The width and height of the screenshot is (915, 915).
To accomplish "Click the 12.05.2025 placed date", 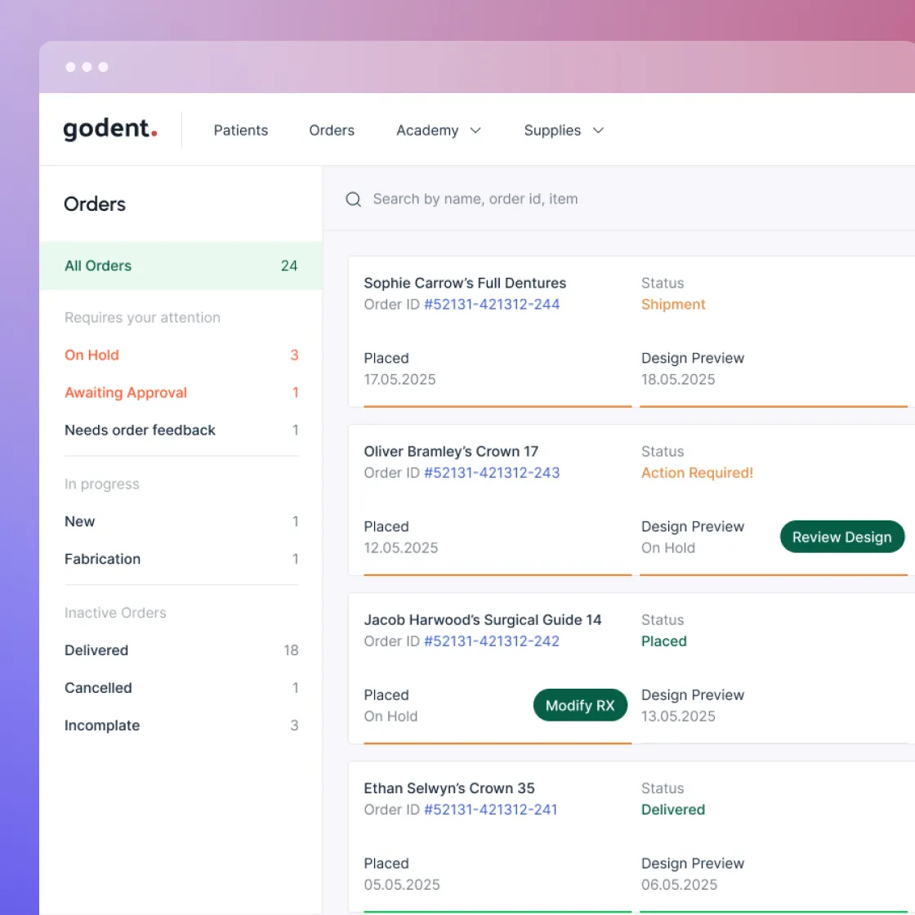I will [x=401, y=548].
